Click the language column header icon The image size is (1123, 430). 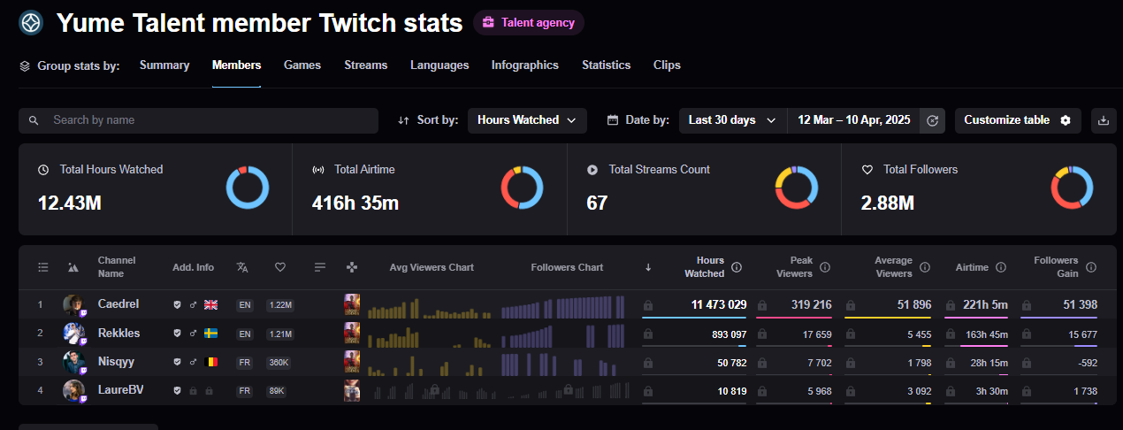coord(243,267)
